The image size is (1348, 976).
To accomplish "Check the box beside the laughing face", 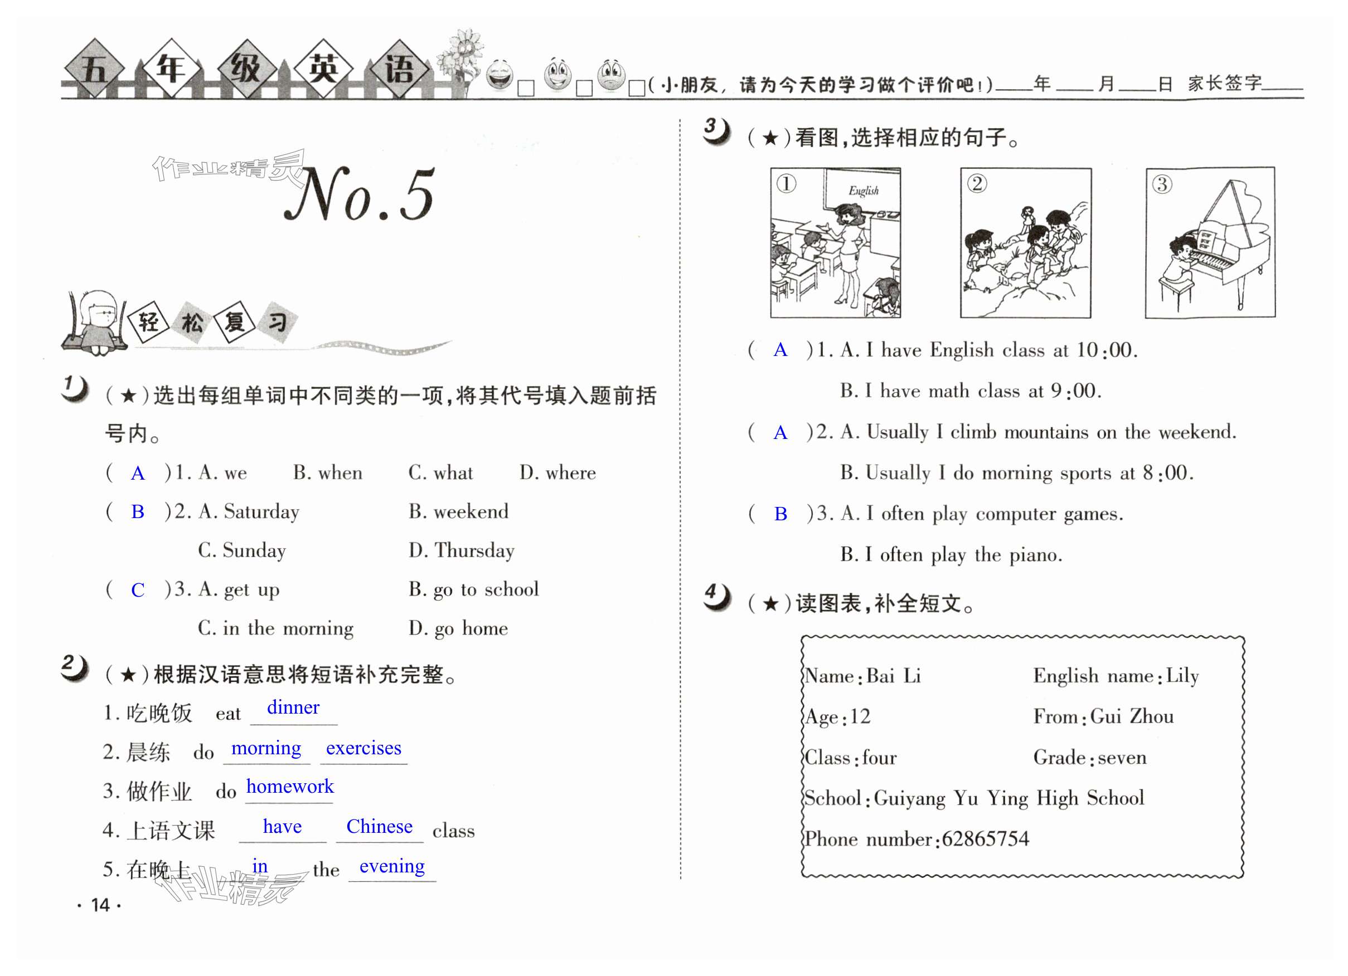I will pyautogui.click(x=526, y=89).
